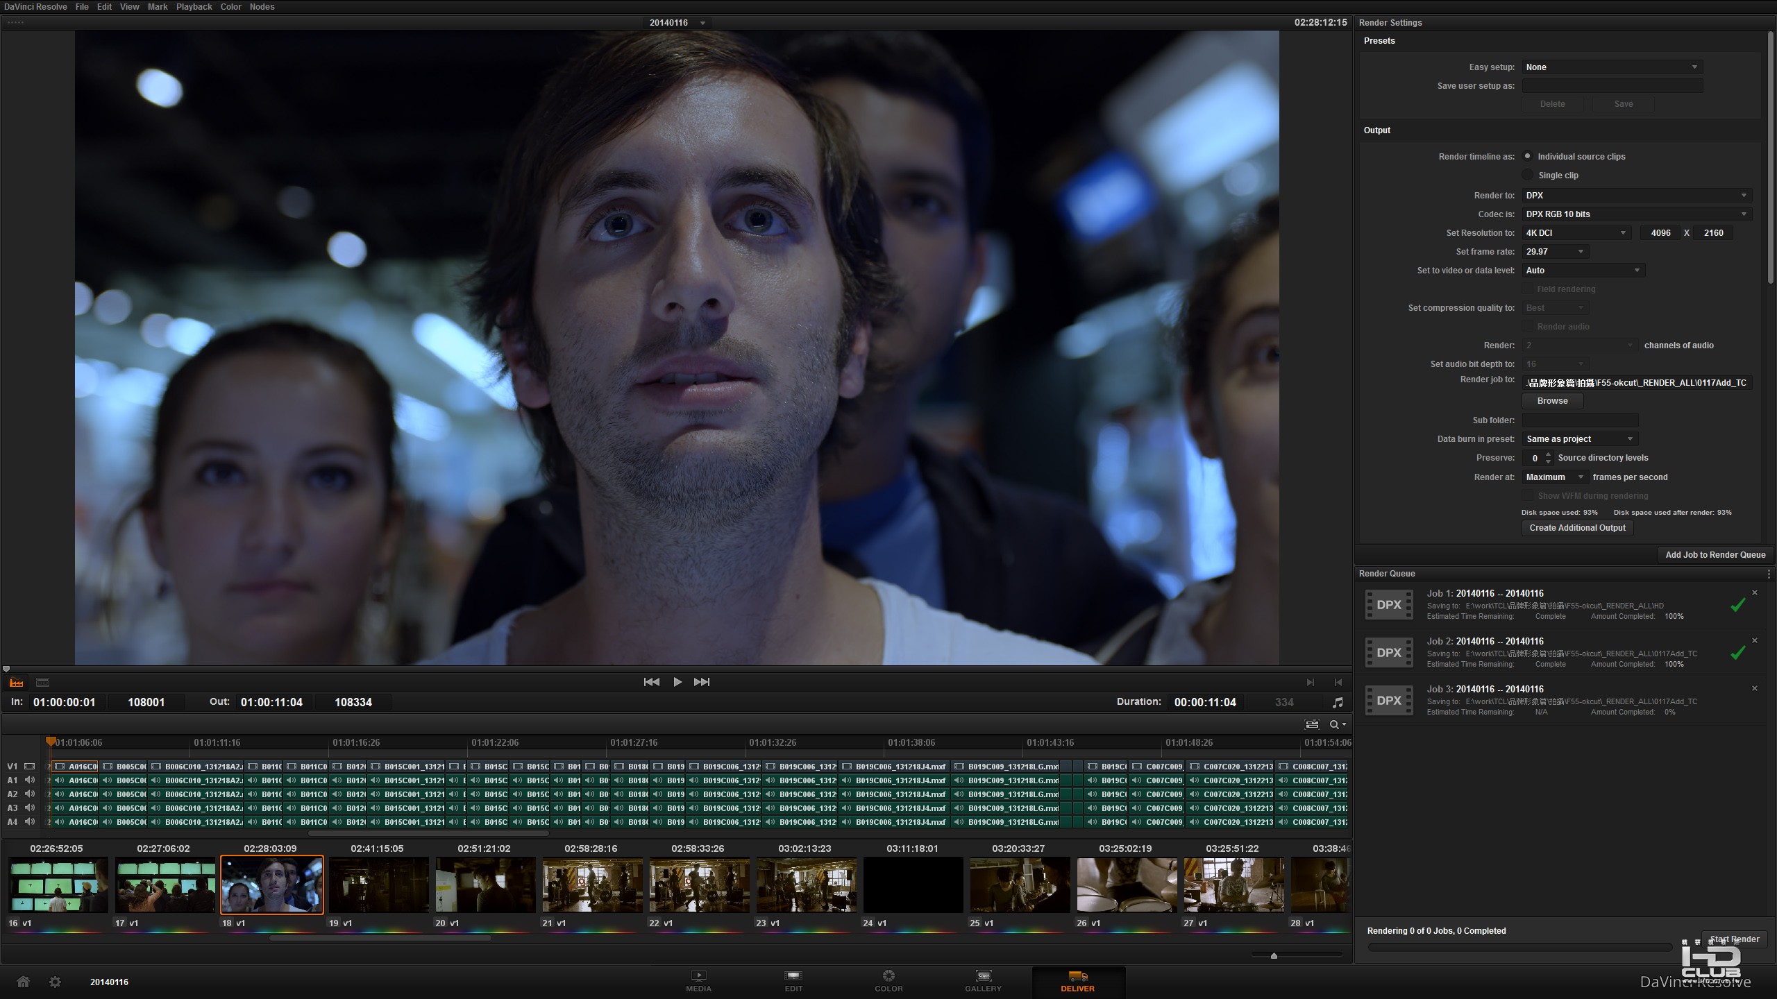Select Single clip render option
This screenshot has height=999, width=1777.
[x=1528, y=175]
